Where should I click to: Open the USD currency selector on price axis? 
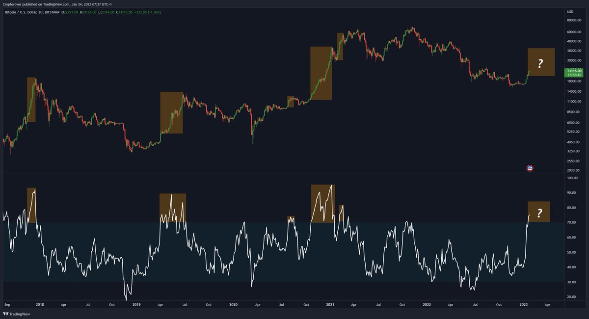(x=570, y=11)
